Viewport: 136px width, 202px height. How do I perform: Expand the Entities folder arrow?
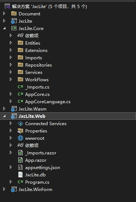[x=11, y=43]
